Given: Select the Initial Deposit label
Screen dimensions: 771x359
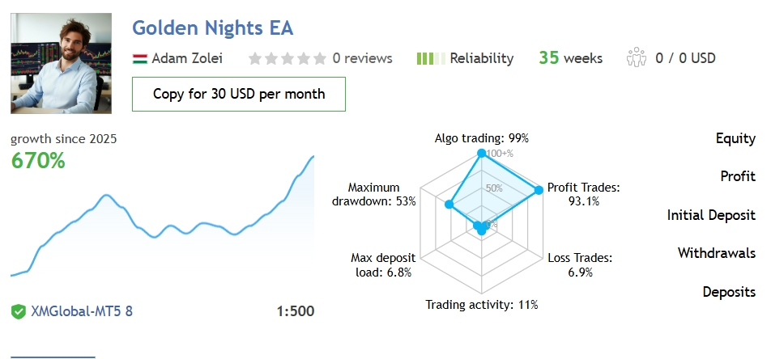Looking at the screenshot, I should click(711, 215).
